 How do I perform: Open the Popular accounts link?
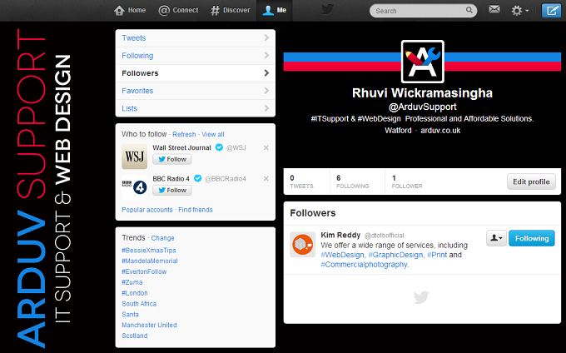(x=147, y=210)
